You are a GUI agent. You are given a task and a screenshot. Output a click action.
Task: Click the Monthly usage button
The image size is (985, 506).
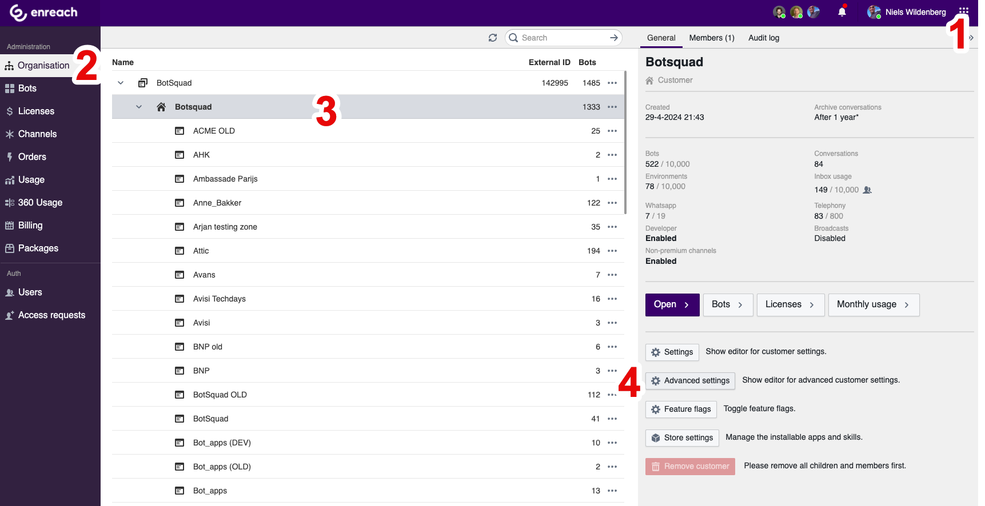point(872,305)
